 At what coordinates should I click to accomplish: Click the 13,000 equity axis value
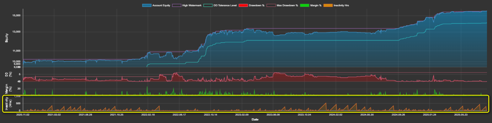tap(17, 32)
